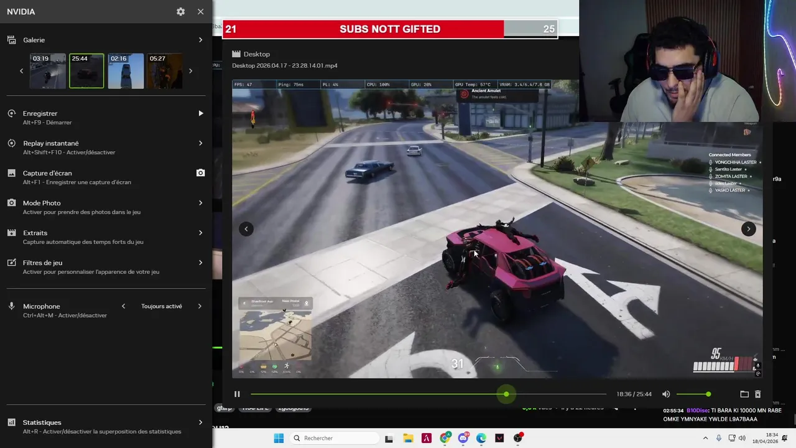This screenshot has height=448, width=796.
Task: Switch microphone mode to previous option
Action: click(124, 306)
